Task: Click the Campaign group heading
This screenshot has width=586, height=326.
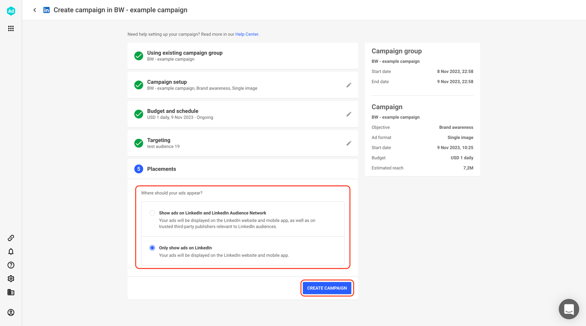Action: coord(397,51)
